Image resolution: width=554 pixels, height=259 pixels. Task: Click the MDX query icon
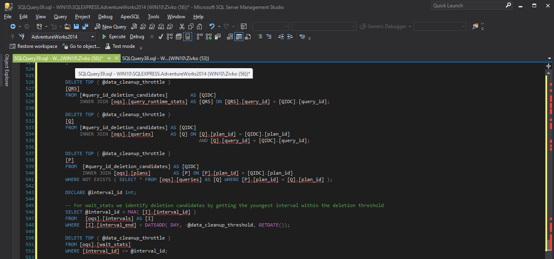coord(143,26)
